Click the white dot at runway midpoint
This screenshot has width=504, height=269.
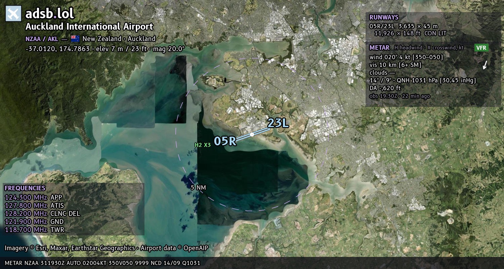(252, 134)
